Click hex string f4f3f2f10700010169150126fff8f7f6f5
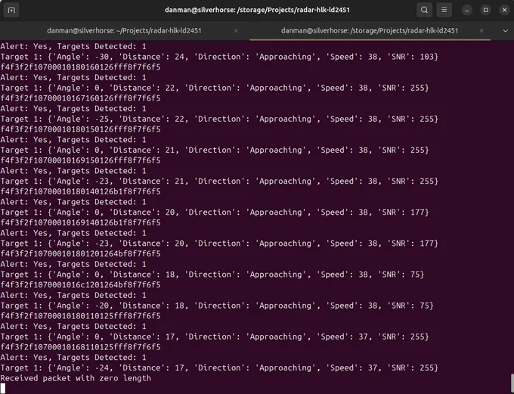This screenshot has height=394, width=514. 81,160
